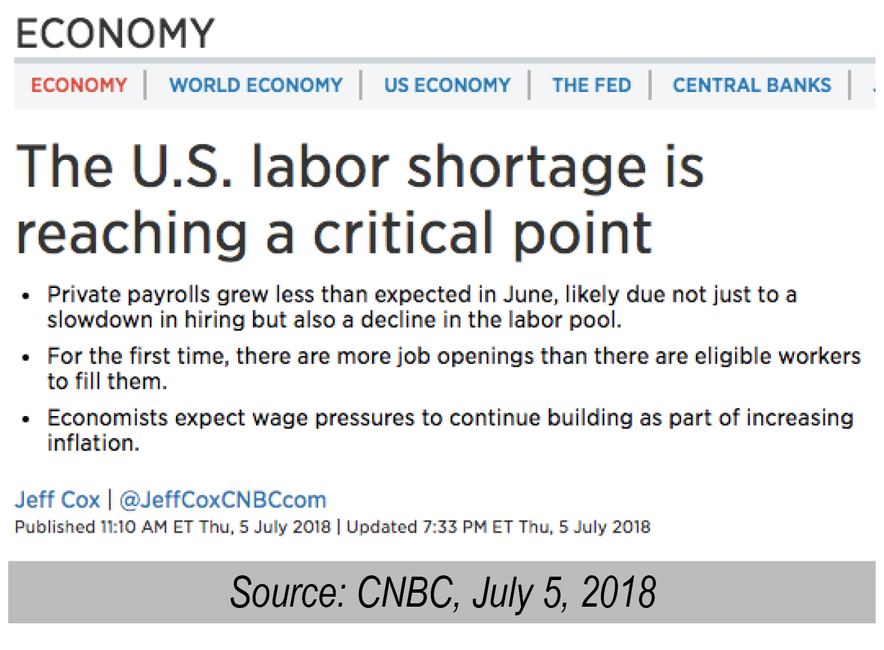This screenshot has height=650, width=884.
Task: Click the bullet marker before For the first time
Action: point(25,357)
